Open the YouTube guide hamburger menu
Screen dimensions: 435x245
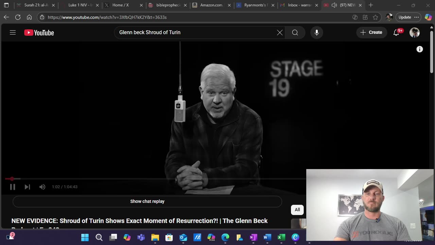coord(13,33)
